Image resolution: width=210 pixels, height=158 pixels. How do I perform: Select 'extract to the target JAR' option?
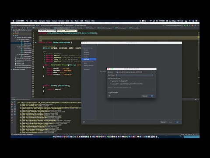click(x=119, y=81)
